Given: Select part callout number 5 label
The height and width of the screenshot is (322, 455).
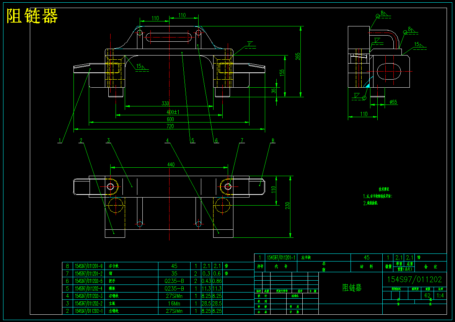Looking at the screenshot, I should (x=192, y=141).
